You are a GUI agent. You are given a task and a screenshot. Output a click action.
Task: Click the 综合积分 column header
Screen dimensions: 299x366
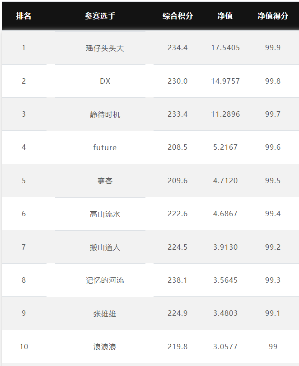coord(178,16)
